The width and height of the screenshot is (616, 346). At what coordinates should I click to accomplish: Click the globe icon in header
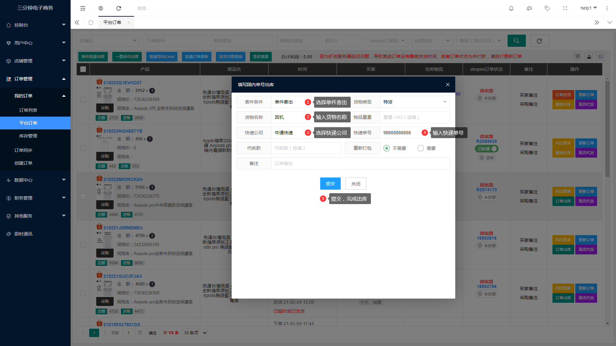tap(101, 8)
